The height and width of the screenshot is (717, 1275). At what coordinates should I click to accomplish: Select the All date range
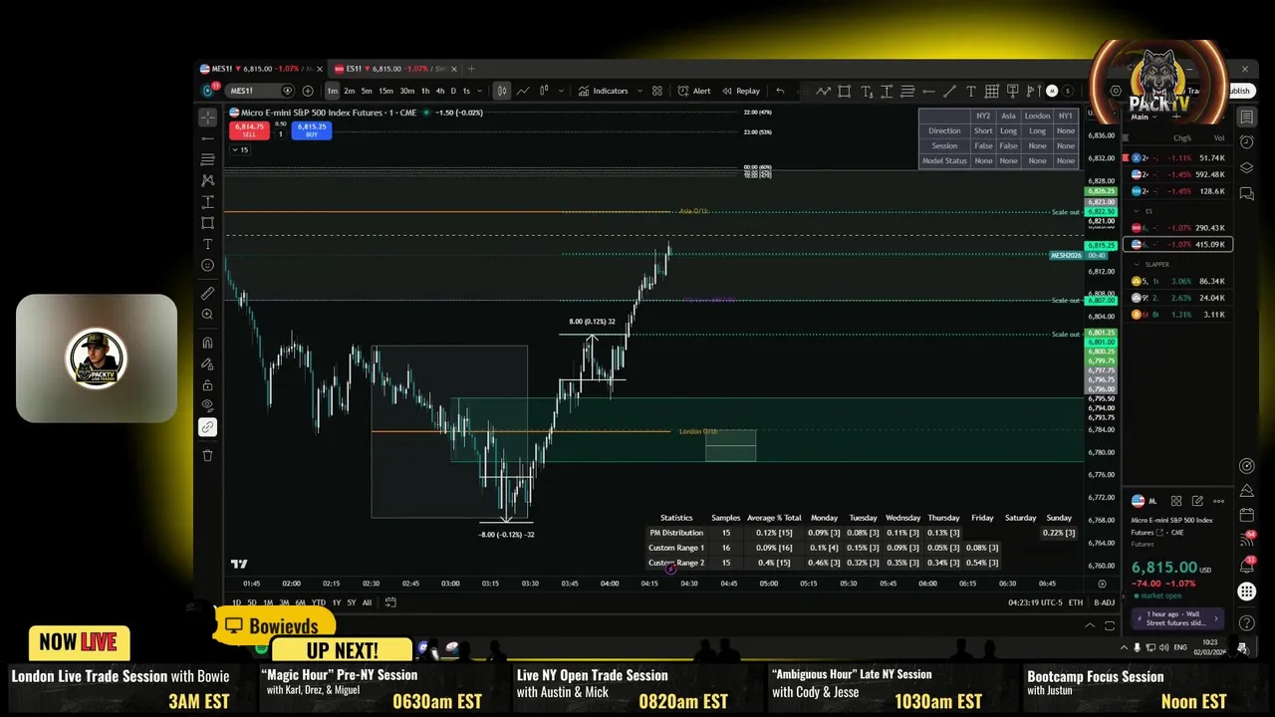(368, 602)
